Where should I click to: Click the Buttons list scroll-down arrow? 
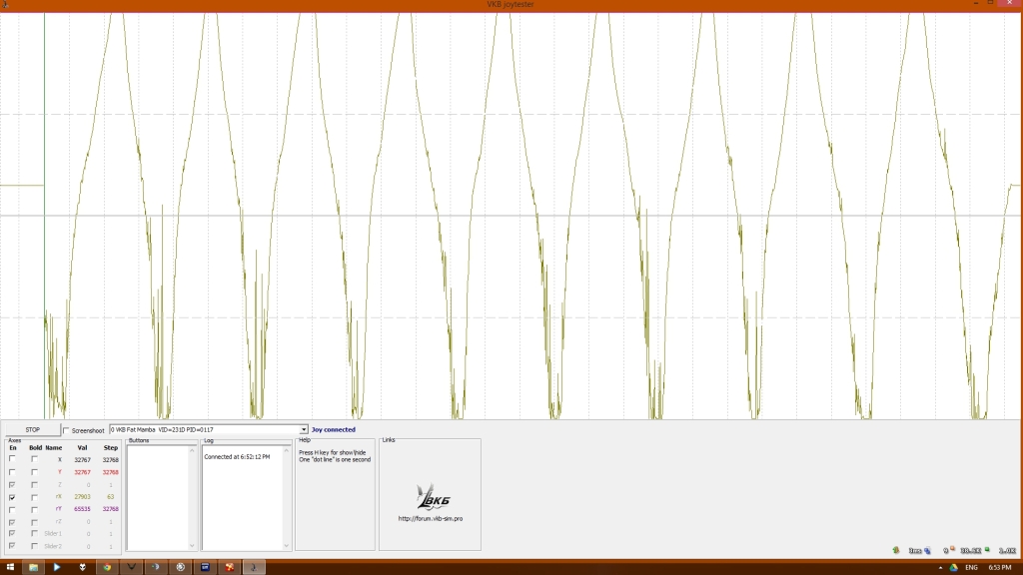(x=192, y=545)
